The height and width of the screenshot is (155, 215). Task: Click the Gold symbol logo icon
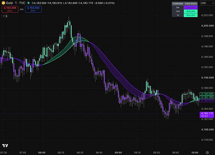click(3, 3)
